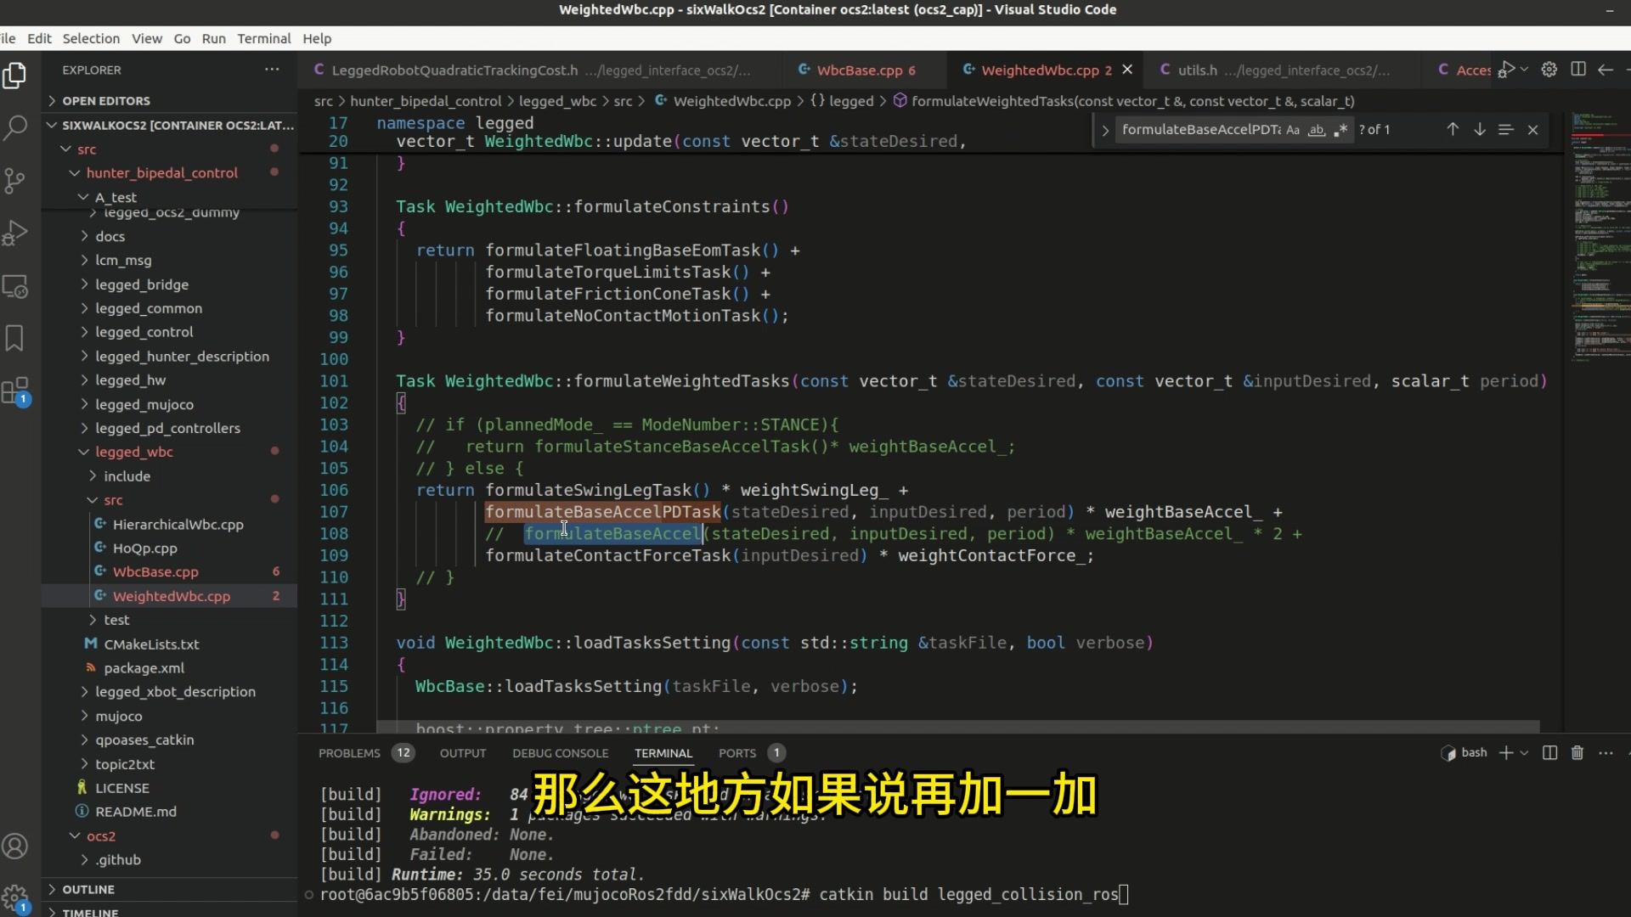Viewport: 1631px width, 917px height.
Task: Open Settings via the gear icon
Action: (1549, 70)
